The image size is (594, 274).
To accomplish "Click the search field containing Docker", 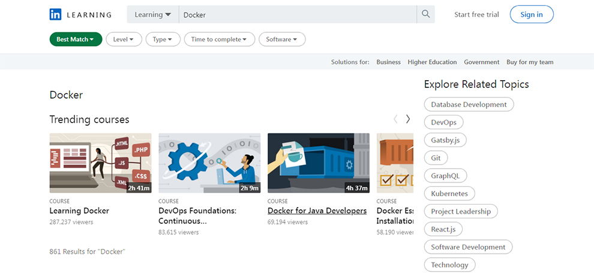I will [x=298, y=14].
